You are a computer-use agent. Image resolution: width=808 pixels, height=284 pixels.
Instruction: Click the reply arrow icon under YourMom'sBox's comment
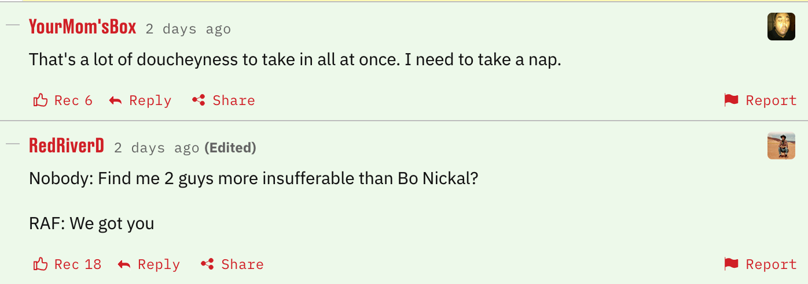click(116, 101)
